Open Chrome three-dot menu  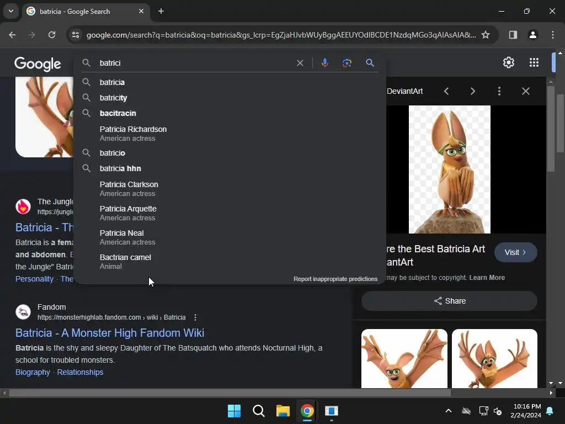552,35
